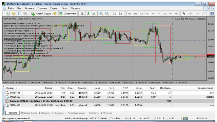Screen dimensions: 217x122
Task: Click the Agent_SB_777 expert smiley label
Action: [x=190, y=19]
